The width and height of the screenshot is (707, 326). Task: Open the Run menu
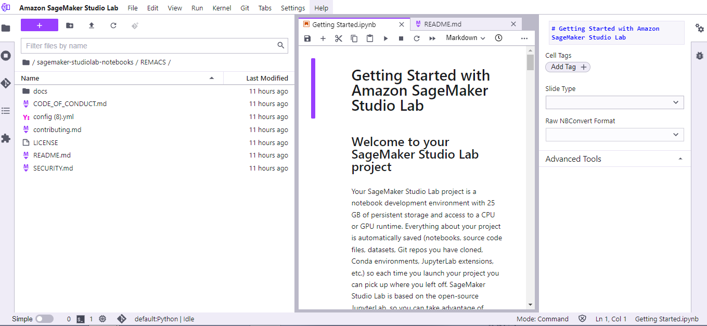197,8
